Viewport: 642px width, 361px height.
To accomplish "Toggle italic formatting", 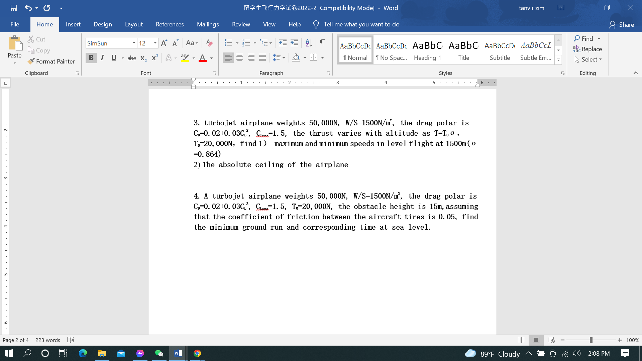I will (102, 57).
